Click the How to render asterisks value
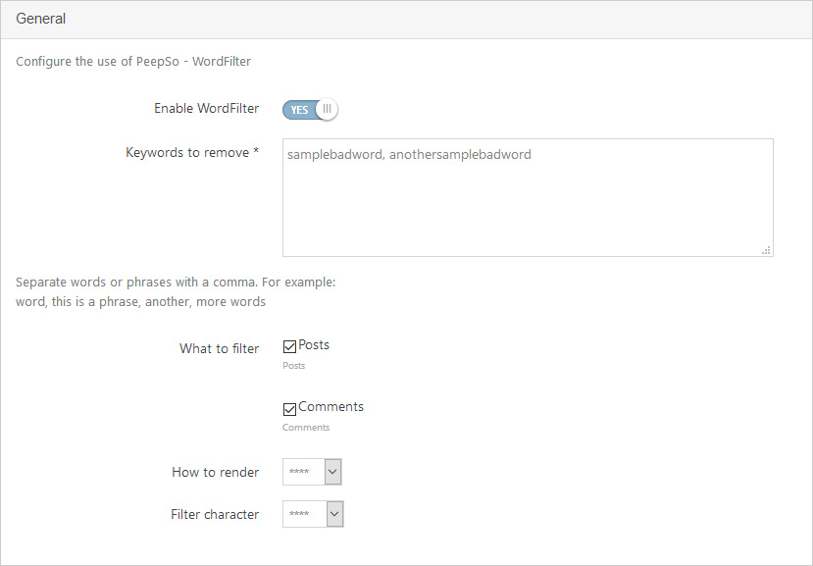 [299, 472]
